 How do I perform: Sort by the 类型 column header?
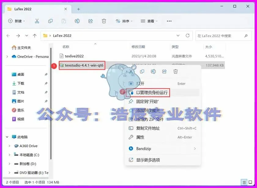tap(175, 47)
